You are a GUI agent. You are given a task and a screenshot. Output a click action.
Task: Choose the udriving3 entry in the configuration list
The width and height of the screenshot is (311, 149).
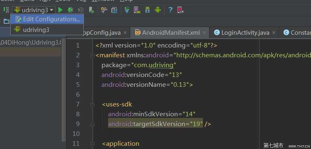[x=47, y=30]
